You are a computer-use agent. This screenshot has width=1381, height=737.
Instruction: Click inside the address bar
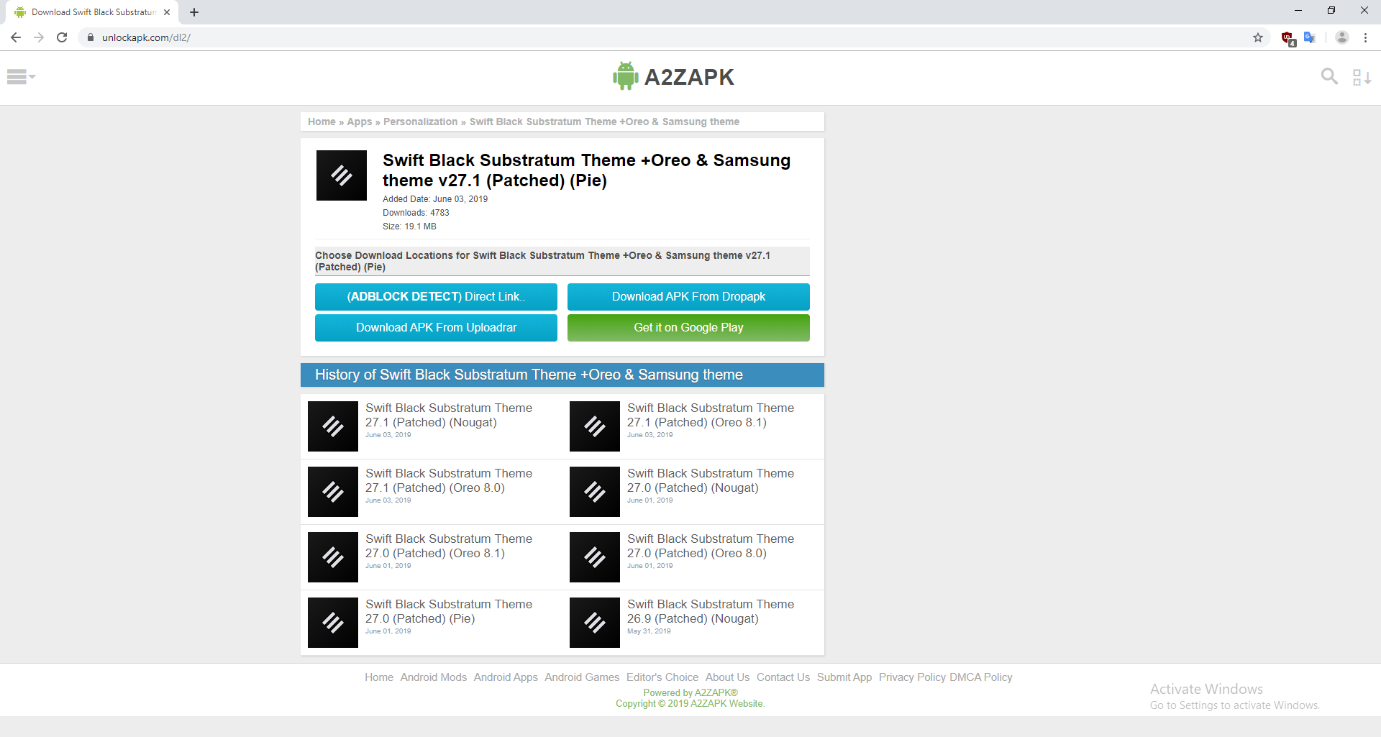pos(288,37)
